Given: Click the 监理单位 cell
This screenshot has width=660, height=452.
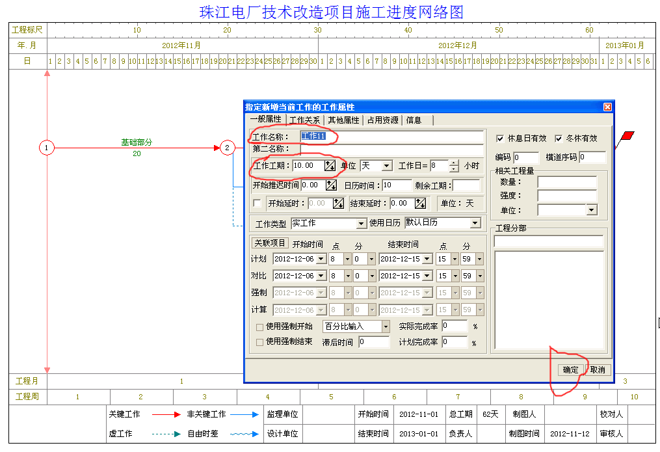Looking at the screenshot, I should (282, 414).
